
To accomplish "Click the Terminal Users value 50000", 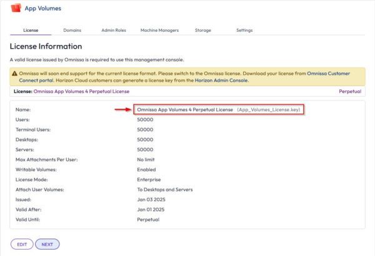I will pos(145,129).
